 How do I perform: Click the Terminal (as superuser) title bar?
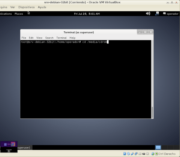point(79,32)
